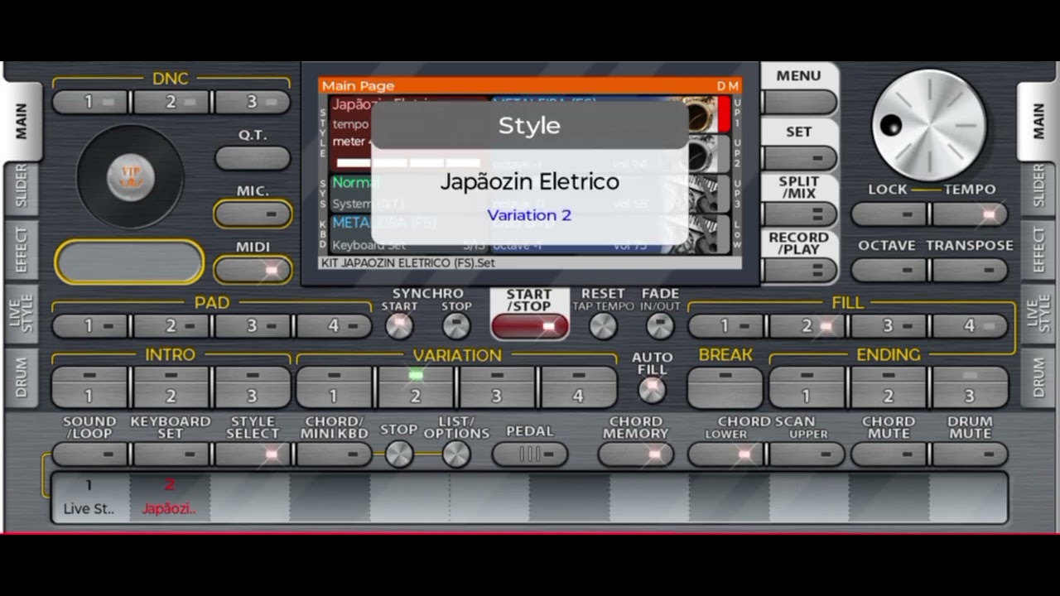
Task: Select Intro 1
Action: [89, 387]
